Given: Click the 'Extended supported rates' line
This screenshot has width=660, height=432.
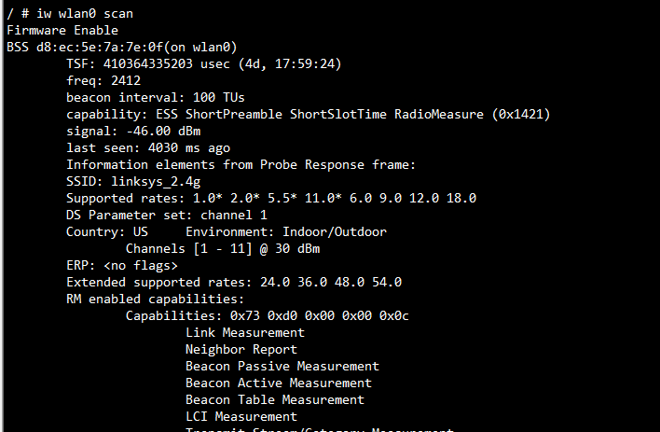Looking at the screenshot, I should click(x=234, y=282).
